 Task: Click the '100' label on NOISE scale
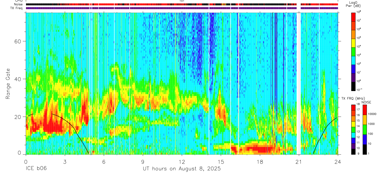(370, 134)
